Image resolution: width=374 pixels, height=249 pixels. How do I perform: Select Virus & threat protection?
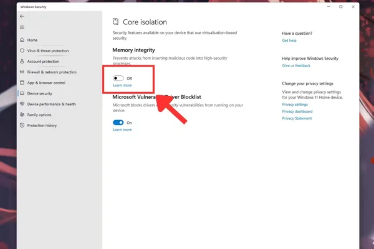point(48,51)
